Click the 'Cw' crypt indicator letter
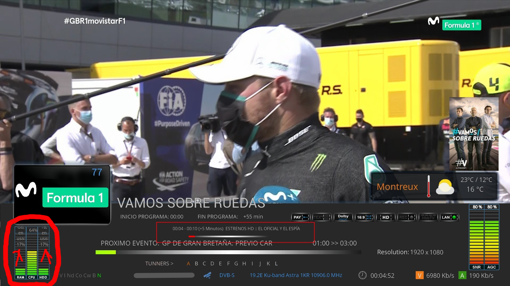The height and width of the screenshot is (286, 510). [87, 275]
